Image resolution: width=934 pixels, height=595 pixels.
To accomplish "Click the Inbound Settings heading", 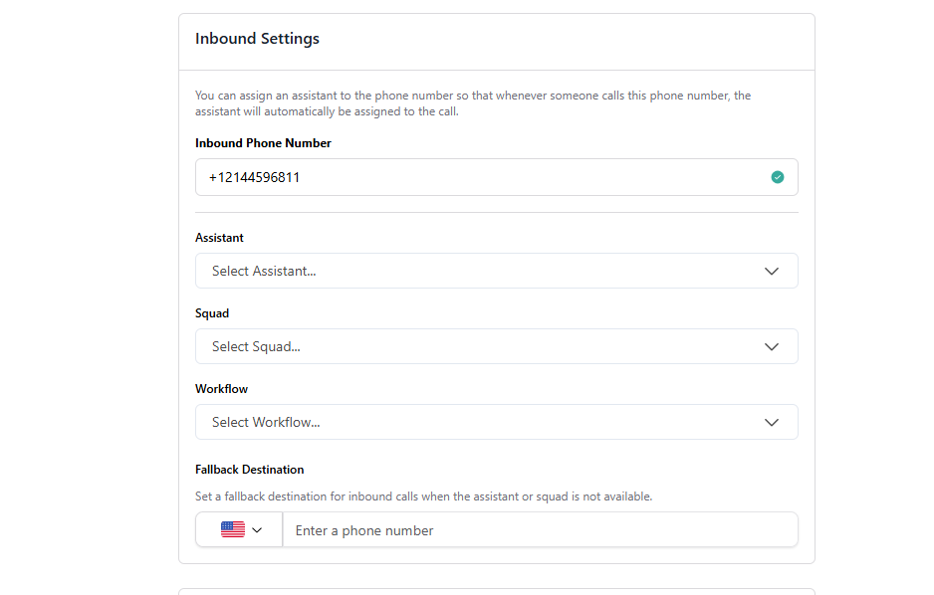I will tap(256, 38).
